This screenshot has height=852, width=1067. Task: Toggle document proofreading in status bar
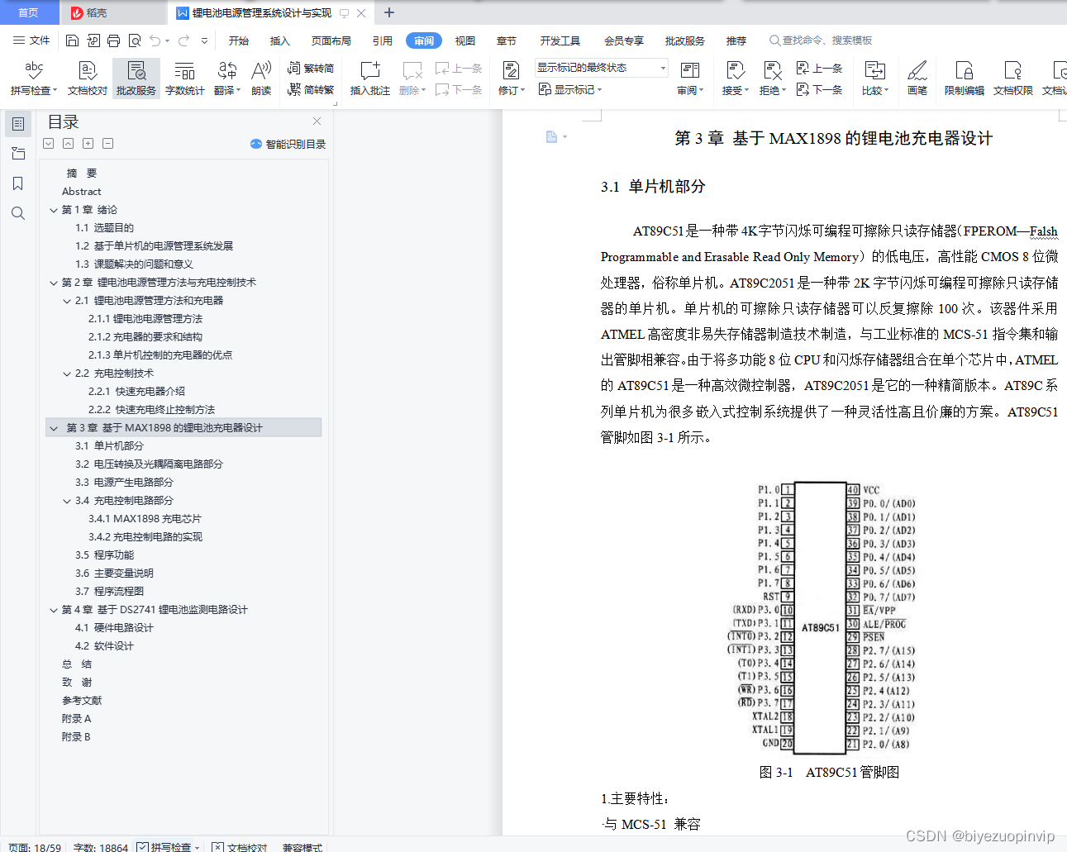click(240, 847)
